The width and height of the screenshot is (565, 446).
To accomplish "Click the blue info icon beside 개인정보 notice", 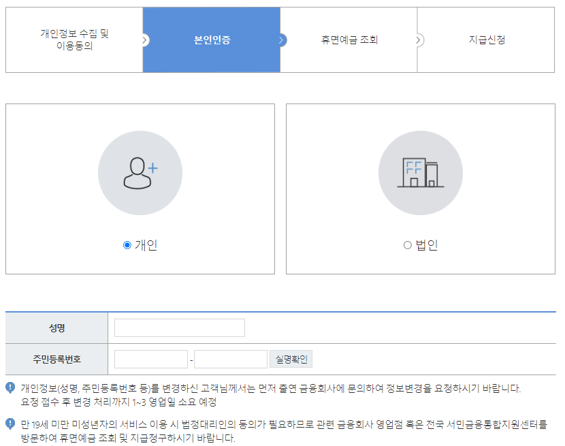I will click(x=7, y=385).
